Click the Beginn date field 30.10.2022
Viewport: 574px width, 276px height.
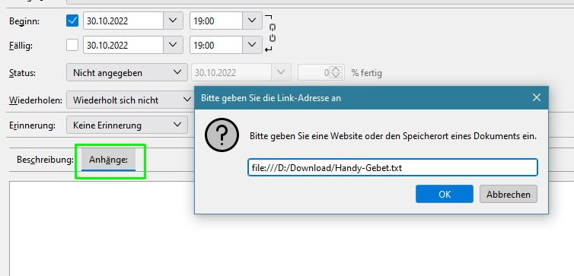click(x=123, y=21)
